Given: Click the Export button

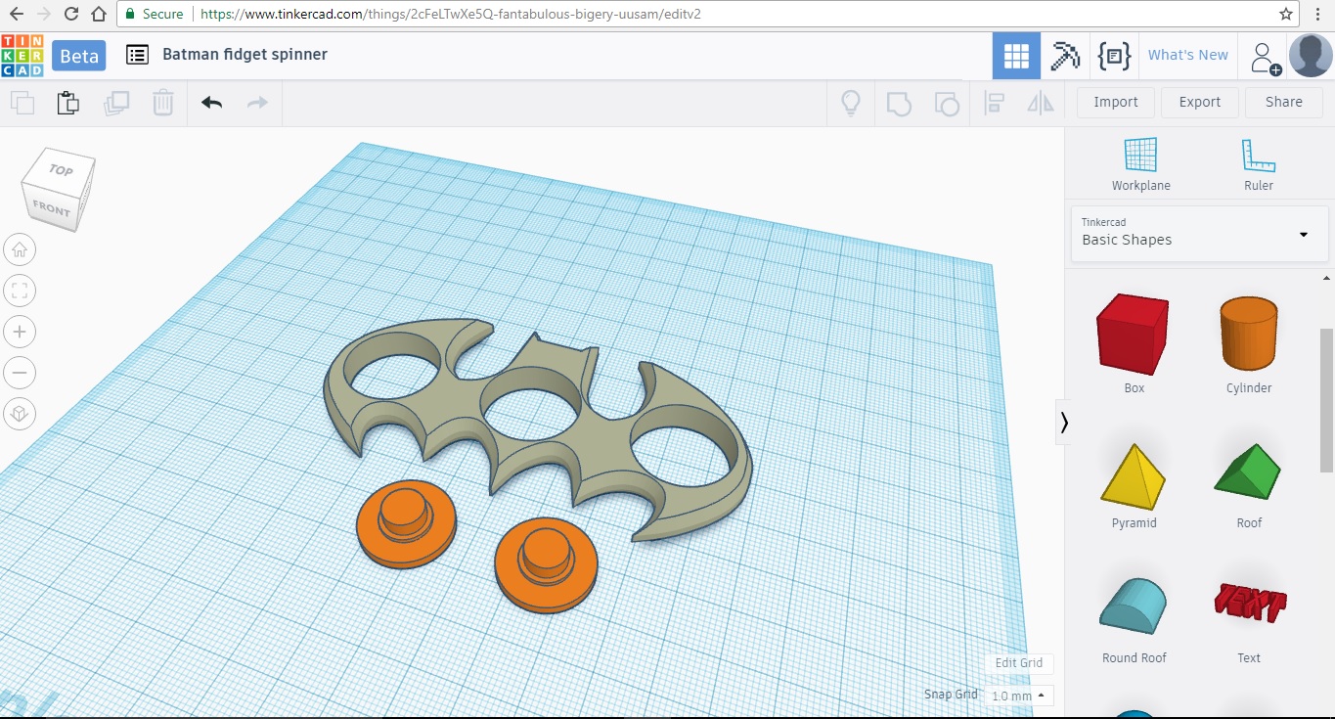Looking at the screenshot, I should tap(1200, 102).
